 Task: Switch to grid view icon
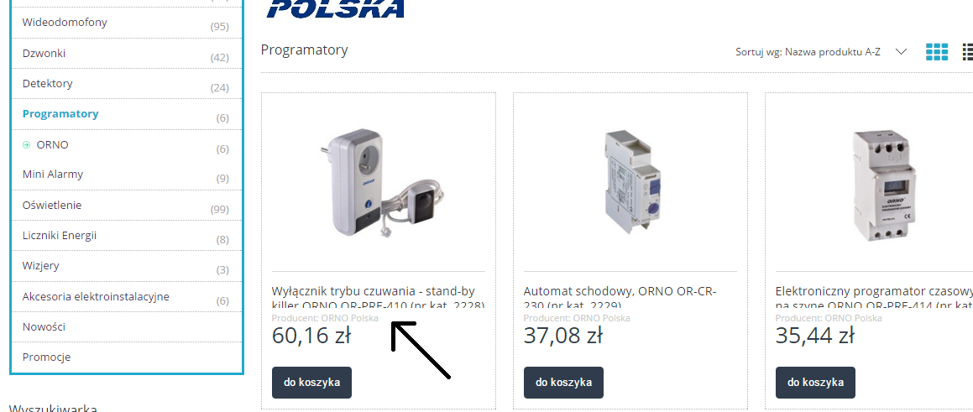[936, 52]
